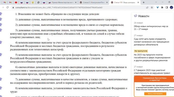Click the bookmark flag beside item 5) уходом
Image resolution: width=174 pixels, height=97 pixels.
1,54
